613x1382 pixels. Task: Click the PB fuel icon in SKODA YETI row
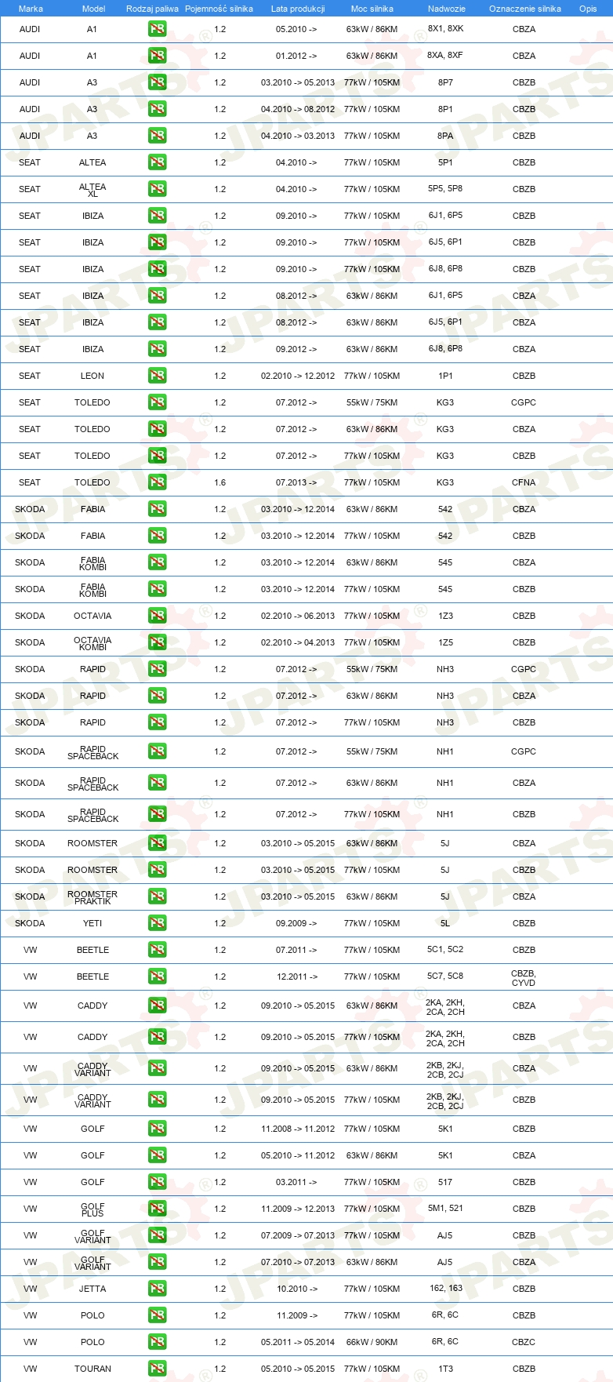coord(157,923)
